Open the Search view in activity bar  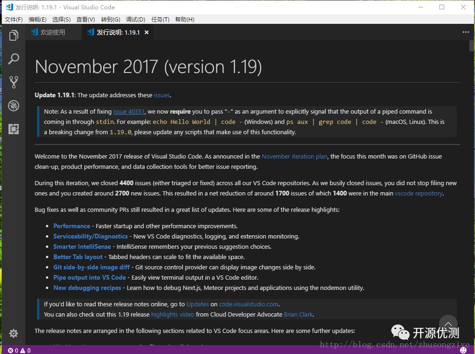click(x=14, y=58)
